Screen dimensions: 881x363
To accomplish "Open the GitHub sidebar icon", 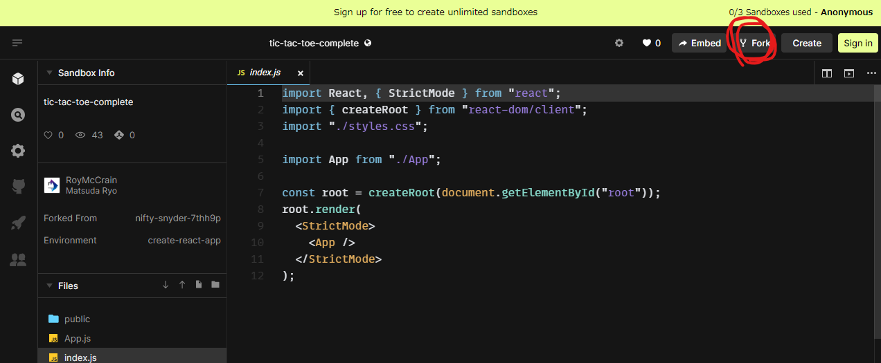I will (x=19, y=187).
